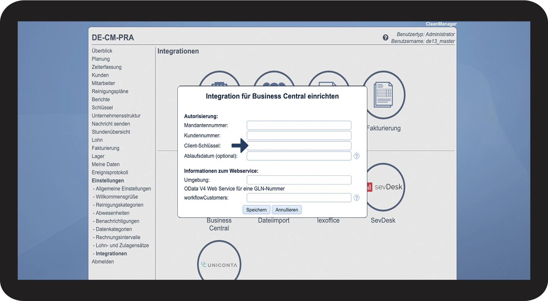Go to Planung in the sidebar

coord(101,59)
